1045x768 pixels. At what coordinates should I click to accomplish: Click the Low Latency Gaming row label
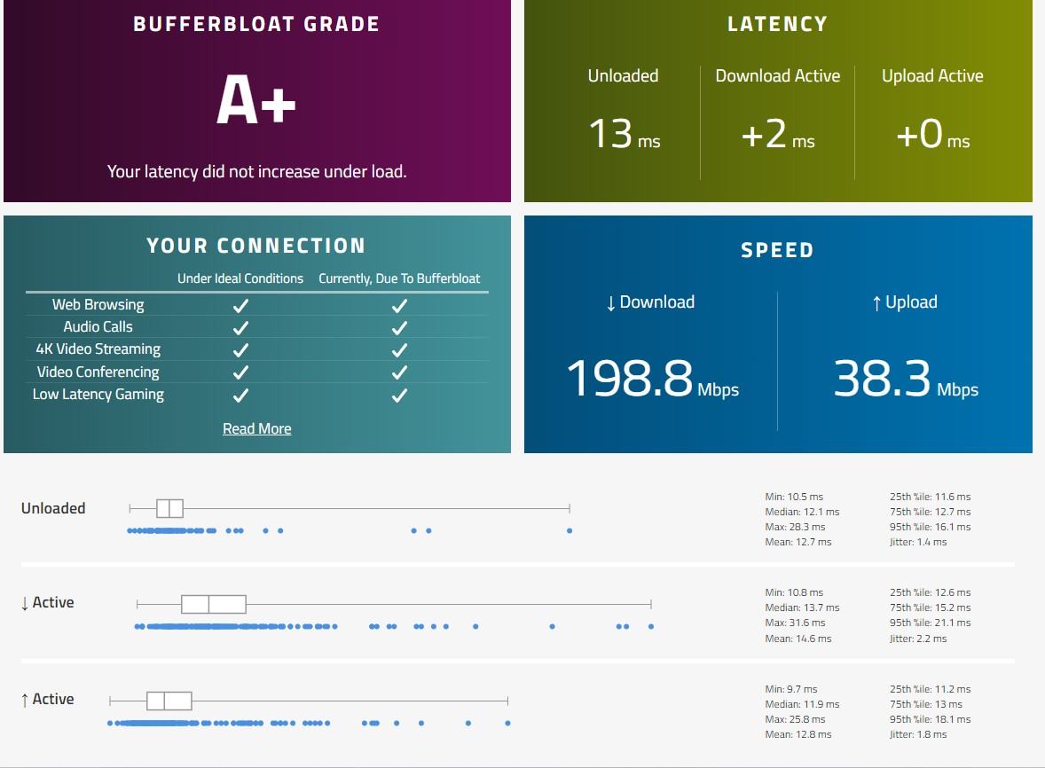pos(98,395)
